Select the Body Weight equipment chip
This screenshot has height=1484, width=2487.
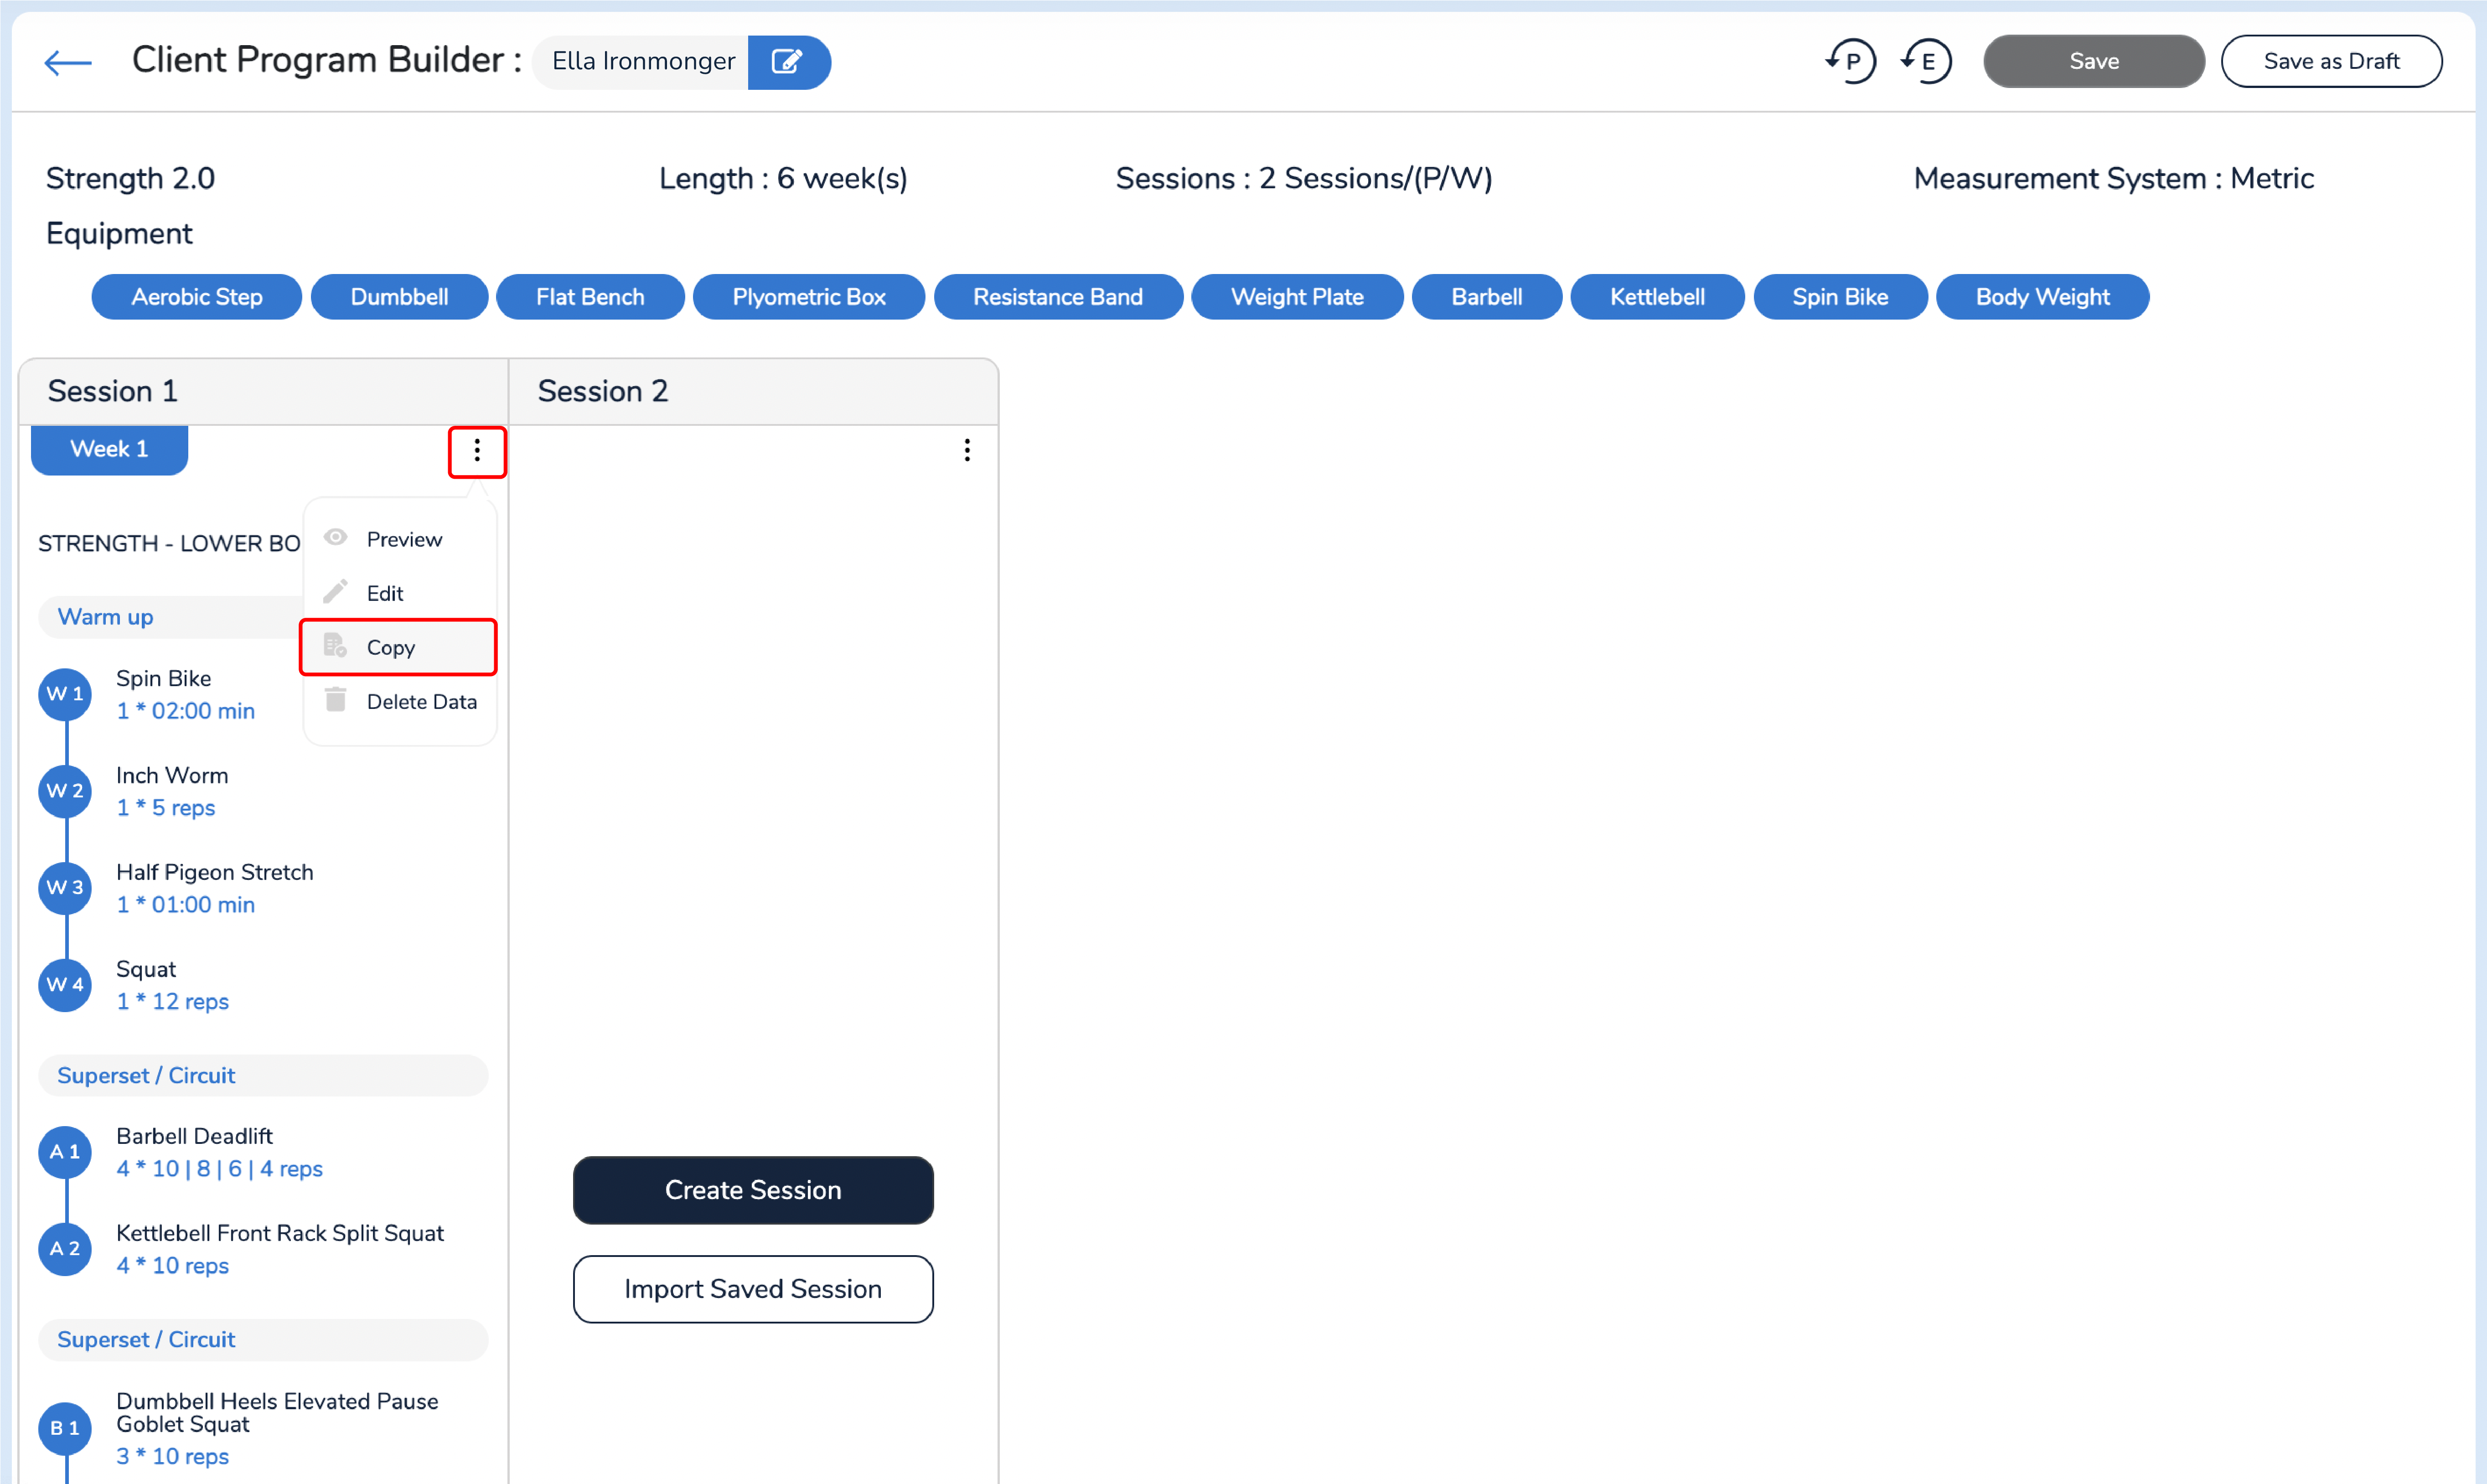(2042, 297)
